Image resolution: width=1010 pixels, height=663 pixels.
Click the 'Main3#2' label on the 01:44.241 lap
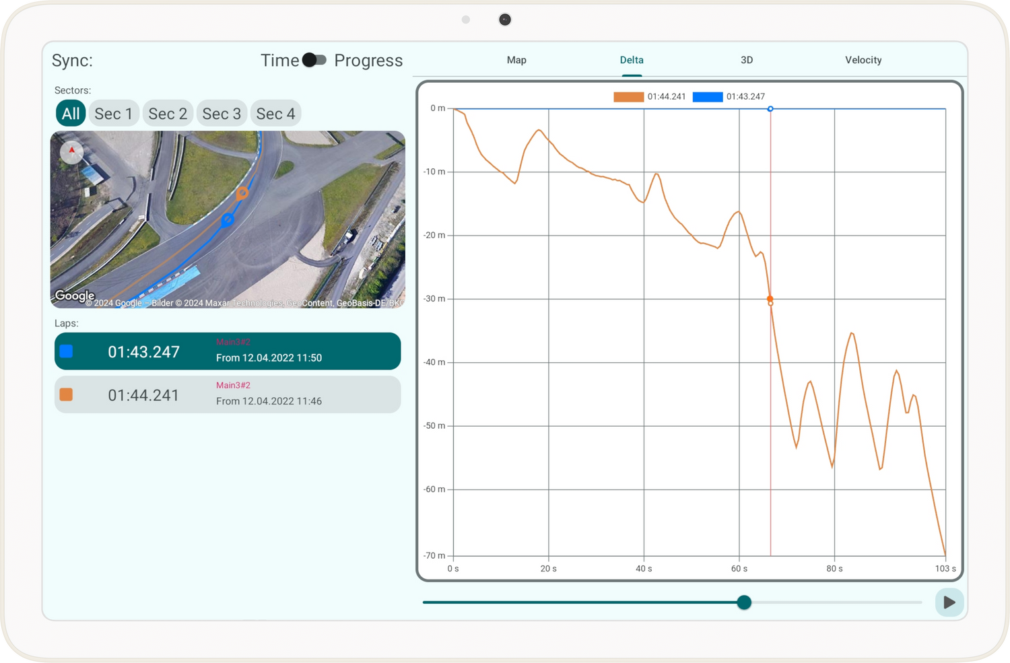233,385
